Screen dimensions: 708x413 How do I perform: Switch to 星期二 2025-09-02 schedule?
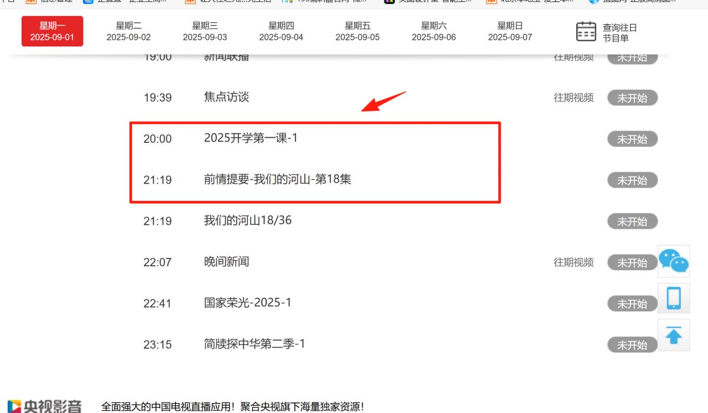pos(128,32)
